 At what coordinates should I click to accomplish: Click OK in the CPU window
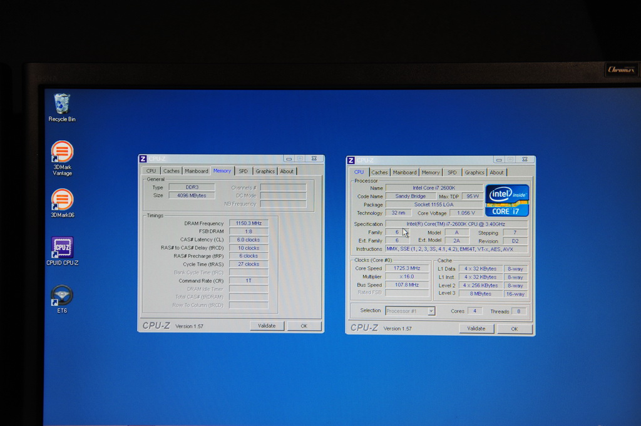click(515, 329)
